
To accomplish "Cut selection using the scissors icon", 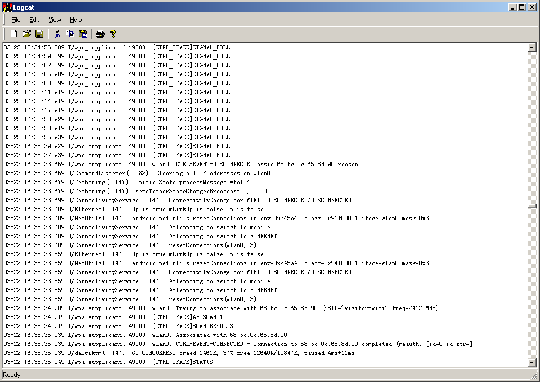I will pos(57,33).
